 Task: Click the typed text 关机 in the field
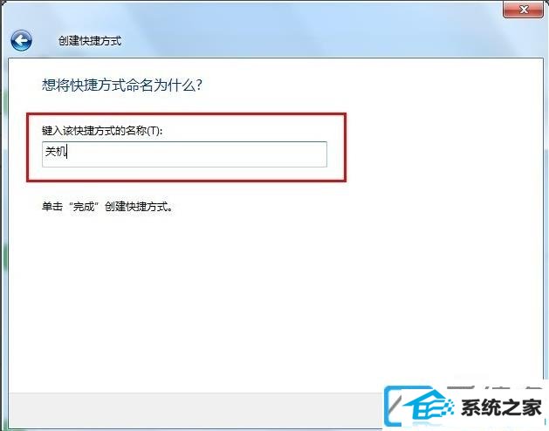[x=55, y=152]
